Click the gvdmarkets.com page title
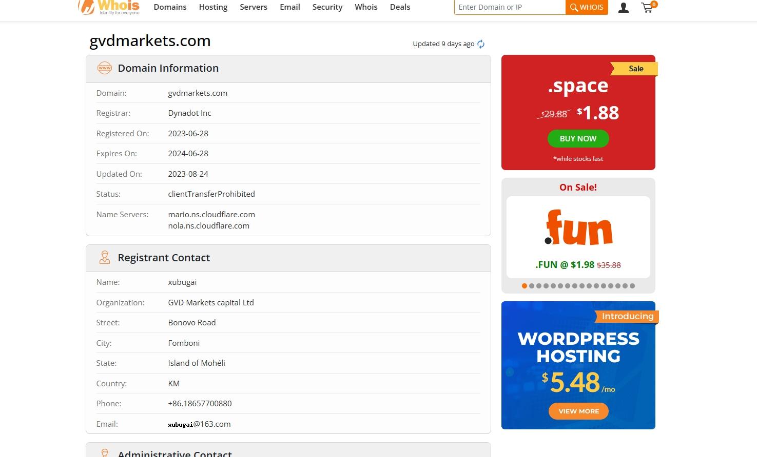This screenshot has height=457, width=757. [x=150, y=41]
